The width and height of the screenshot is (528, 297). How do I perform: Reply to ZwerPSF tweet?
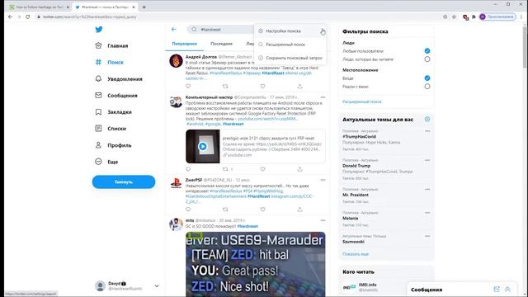click(x=188, y=210)
